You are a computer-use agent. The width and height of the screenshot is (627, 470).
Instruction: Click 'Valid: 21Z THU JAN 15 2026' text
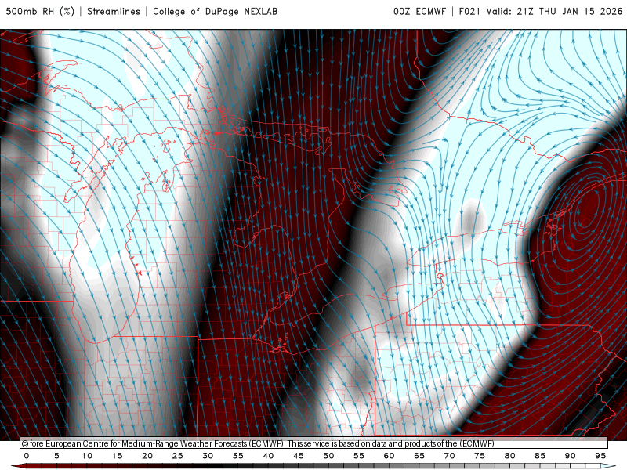[555, 11]
